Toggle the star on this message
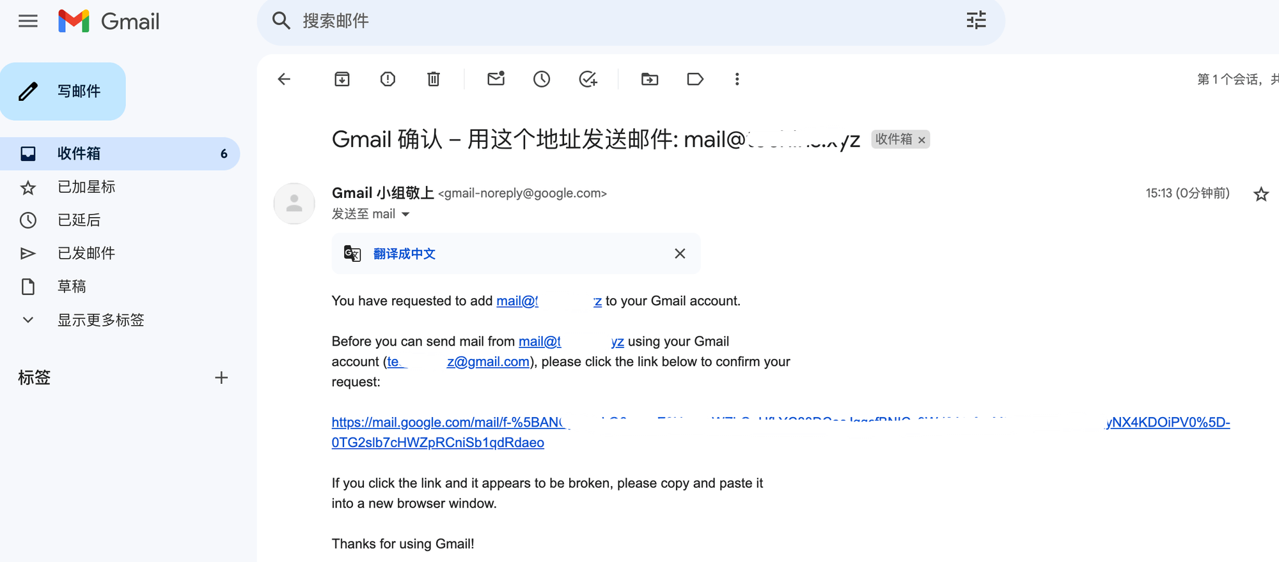The height and width of the screenshot is (562, 1279). click(1261, 194)
